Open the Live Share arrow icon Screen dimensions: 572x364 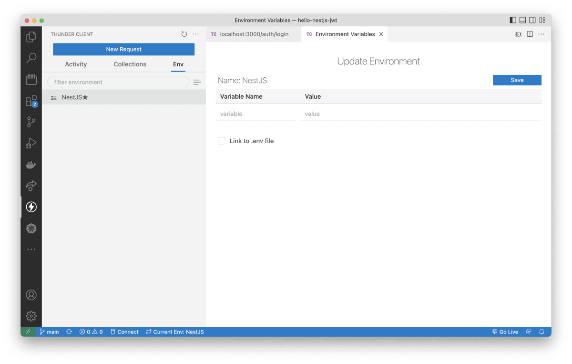[31, 186]
